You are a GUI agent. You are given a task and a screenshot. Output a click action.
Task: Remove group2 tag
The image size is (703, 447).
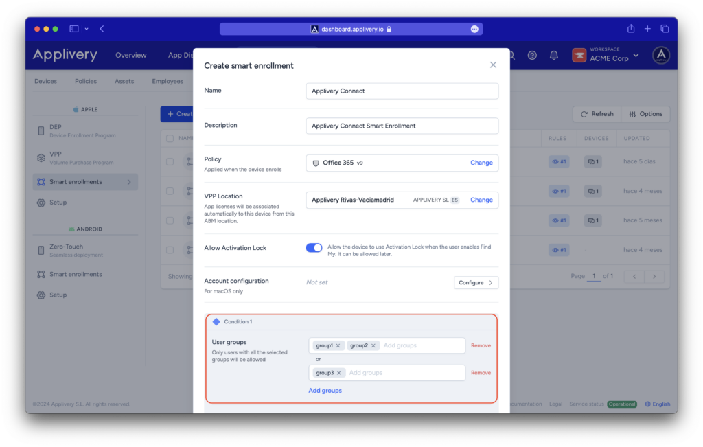point(373,345)
